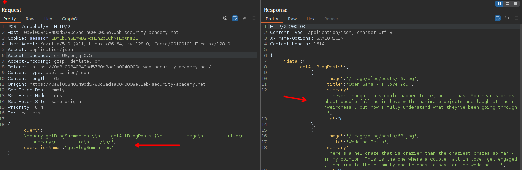Select the Pretty tab in Request
The width and height of the screenshot is (522, 170).
[10, 19]
